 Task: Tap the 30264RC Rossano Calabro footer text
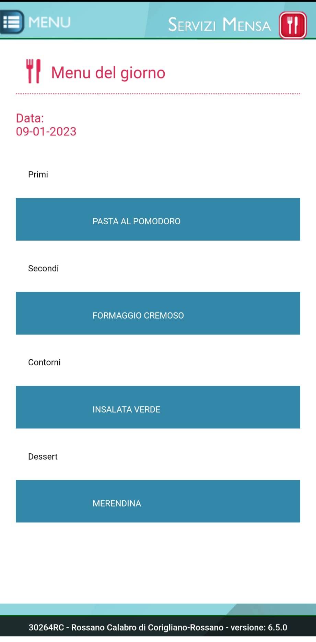[126, 627]
